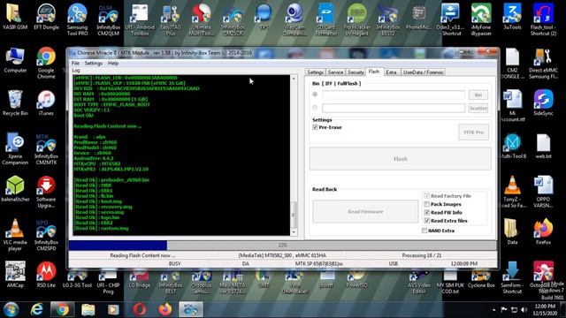Launch balenaEtcher from the desktop
This screenshot has width=566, height=318.
tap(15, 188)
